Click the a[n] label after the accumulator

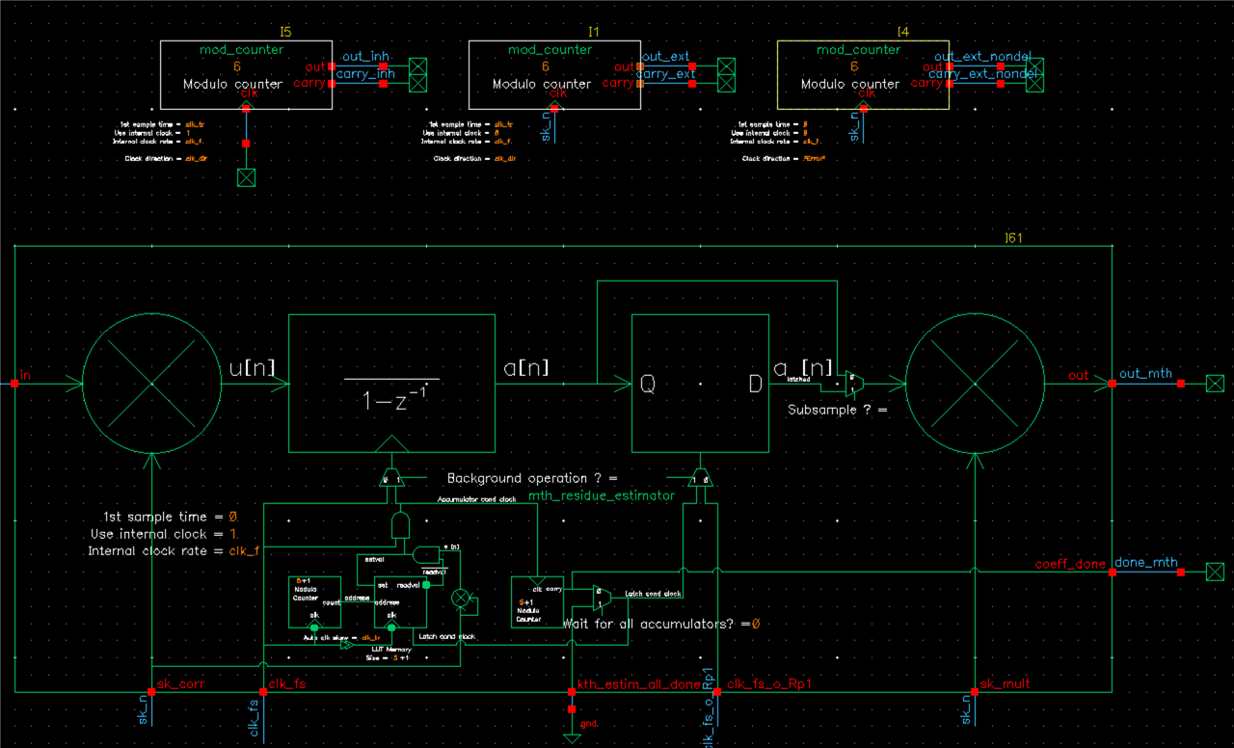[x=527, y=366]
